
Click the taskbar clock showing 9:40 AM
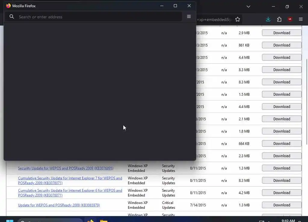tap(288, 220)
